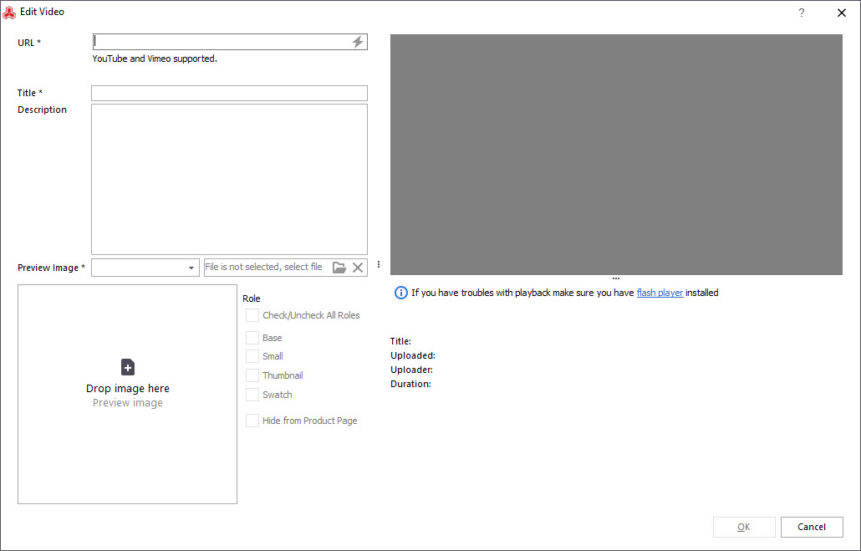Clear the selected preview image file with X icon
861x551 pixels.
tap(358, 268)
